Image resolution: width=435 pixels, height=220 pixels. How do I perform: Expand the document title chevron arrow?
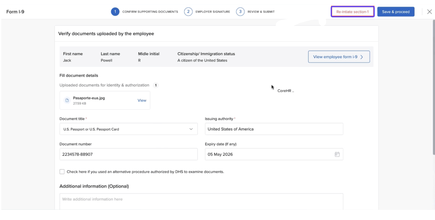(191, 129)
